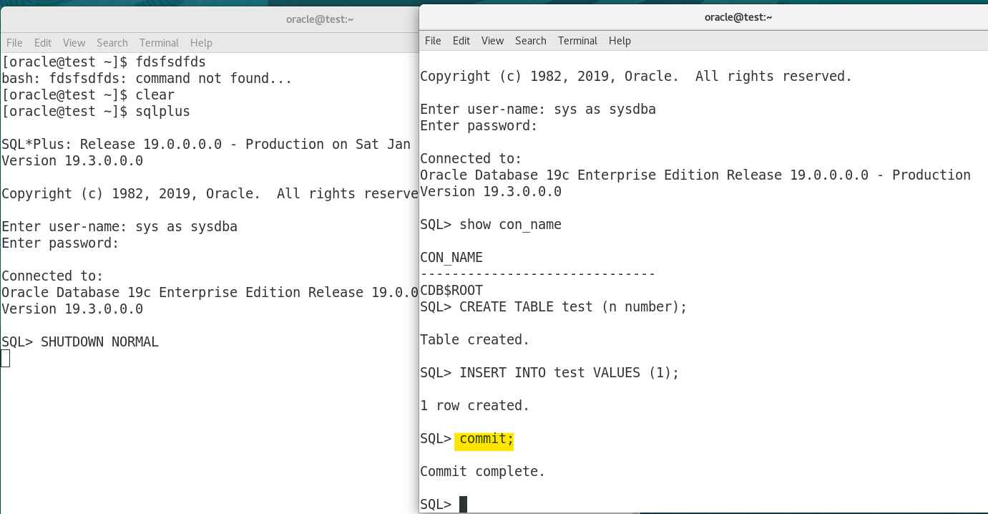Click 'Version 19.3.0.0.0' line in right terminal
The image size is (988, 514).
tap(491, 192)
